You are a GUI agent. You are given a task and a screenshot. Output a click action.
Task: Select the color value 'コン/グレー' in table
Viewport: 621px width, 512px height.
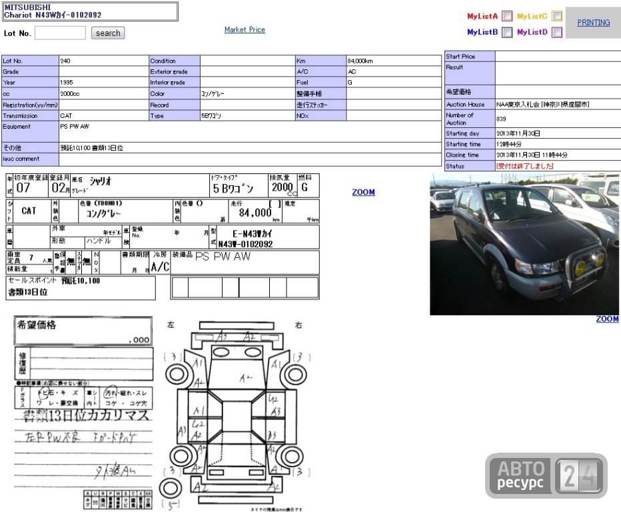(213, 94)
